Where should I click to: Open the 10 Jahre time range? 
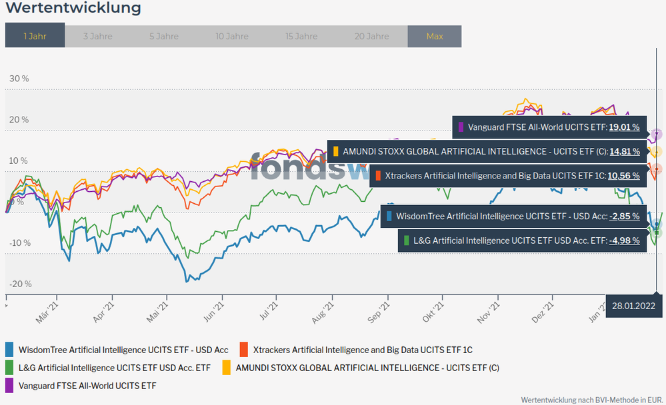click(232, 36)
